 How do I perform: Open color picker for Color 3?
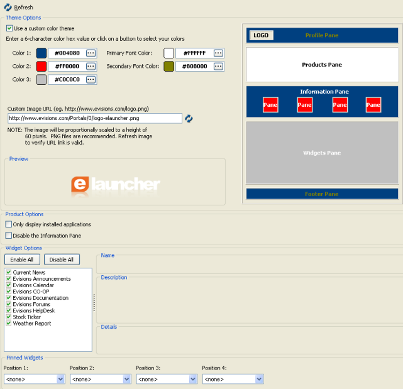click(x=91, y=80)
